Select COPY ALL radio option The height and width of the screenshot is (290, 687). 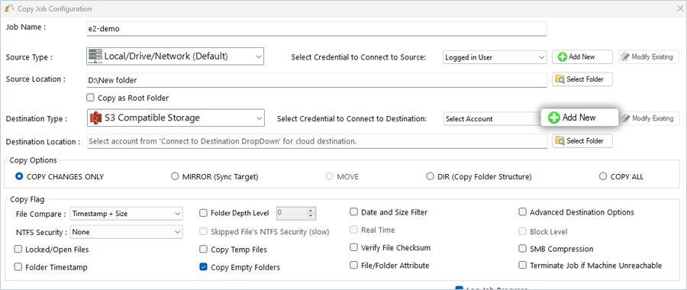pos(603,176)
